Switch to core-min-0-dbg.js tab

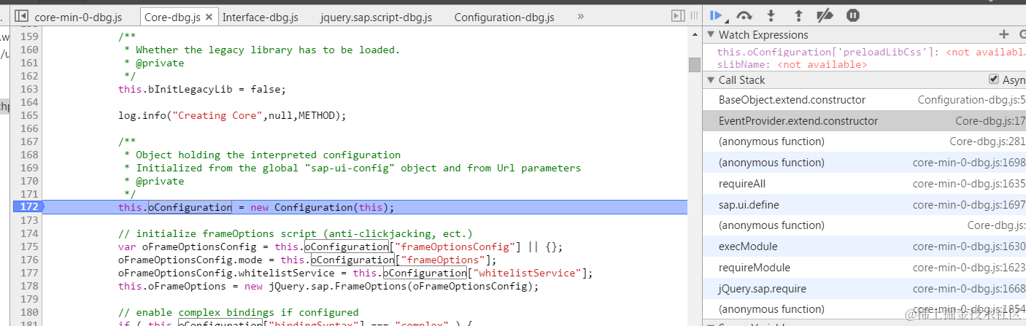78,17
